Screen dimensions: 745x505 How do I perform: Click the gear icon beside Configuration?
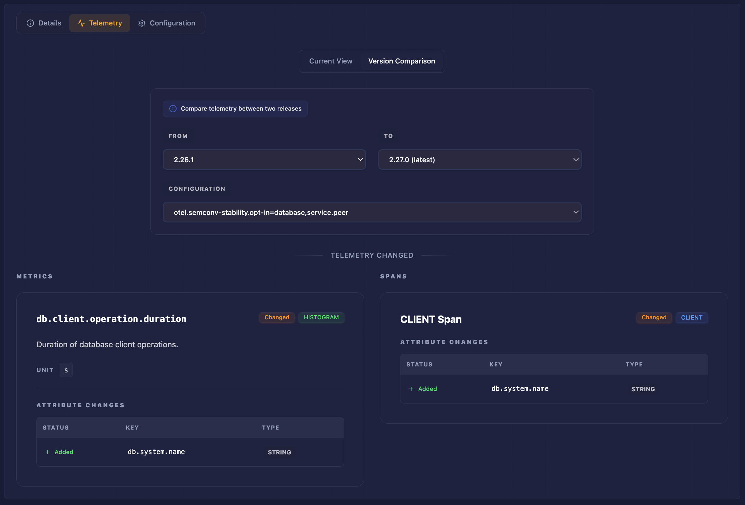click(x=142, y=23)
